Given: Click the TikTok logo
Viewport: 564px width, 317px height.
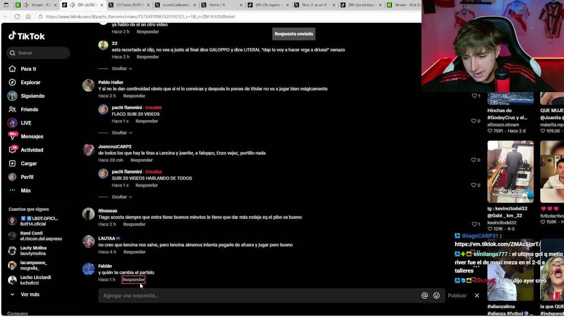Looking at the screenshot, I should pos(26,36).
